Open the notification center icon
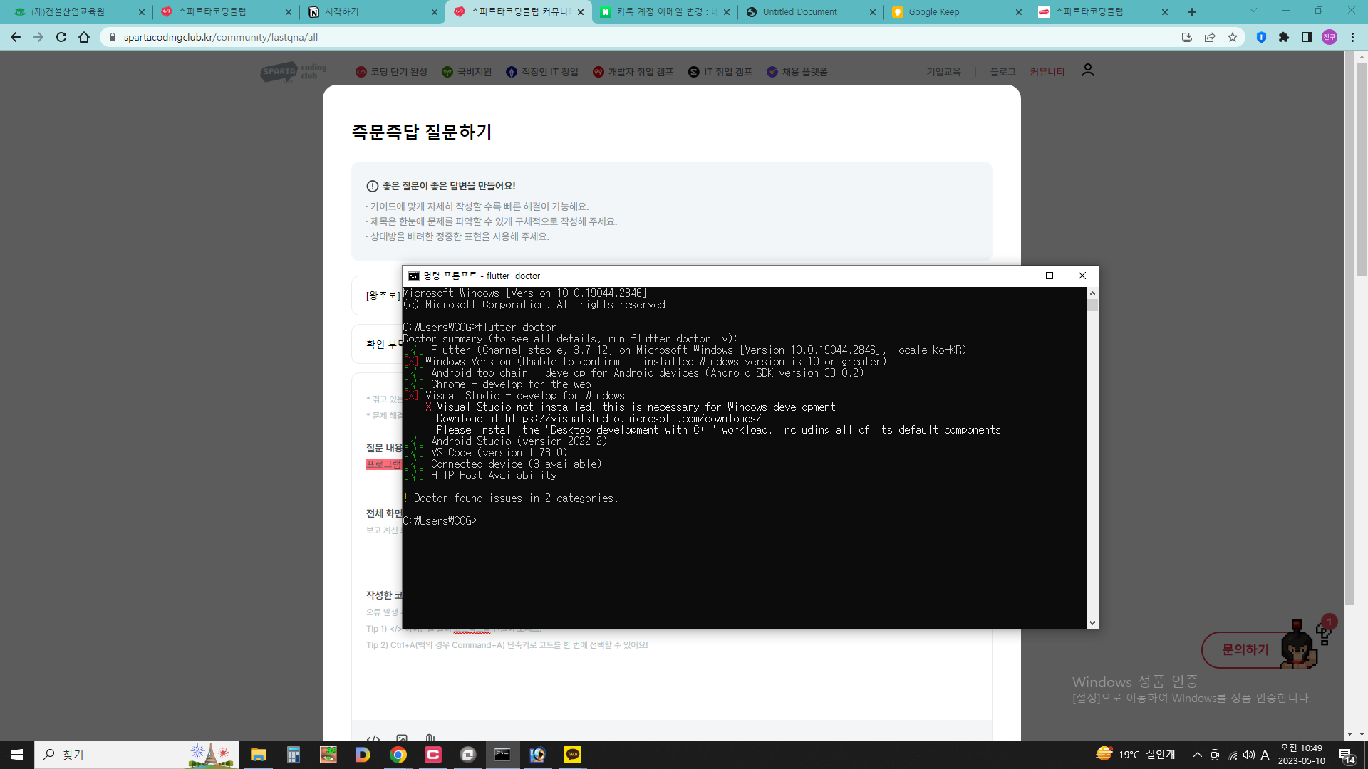Screen dimensions: 1368x769 point(1347,755)
